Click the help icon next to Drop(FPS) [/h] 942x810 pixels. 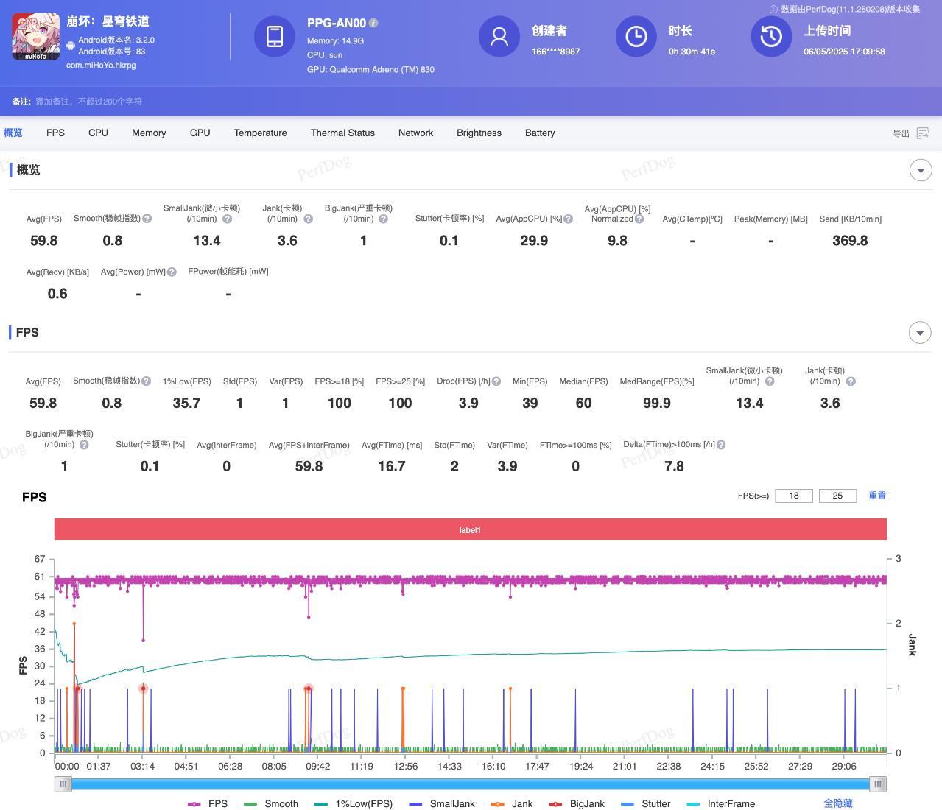(x=496, y=381)
